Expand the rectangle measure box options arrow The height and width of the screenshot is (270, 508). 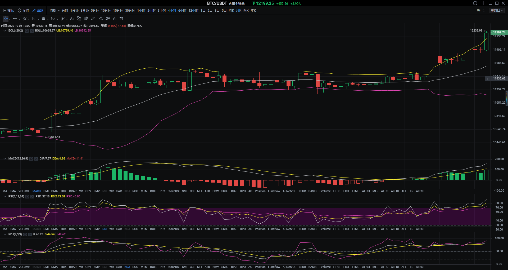click(67, 19)
